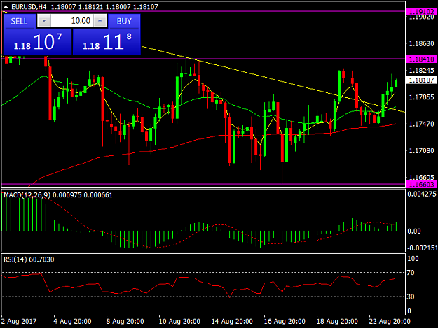The image size is (438, 328).
Task: Click the 1.17470 price axis value
Action: coord(421,124)
